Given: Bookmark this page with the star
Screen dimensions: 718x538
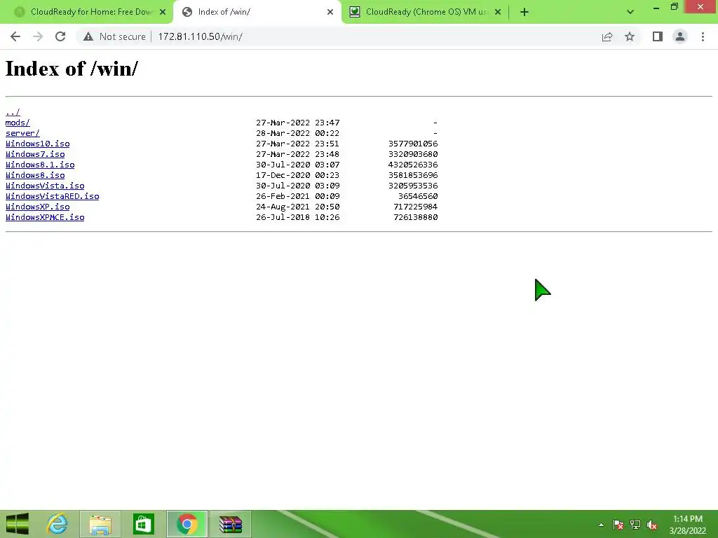Looking at the screenshot, I should 630,36.
